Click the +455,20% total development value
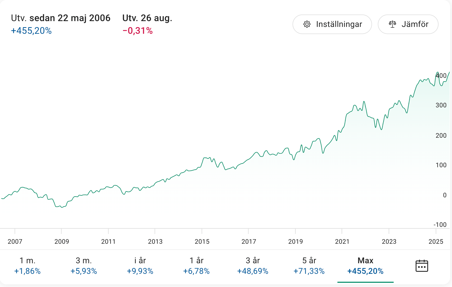The height and width of the screenshot is (287, 452). click(31, 31)
